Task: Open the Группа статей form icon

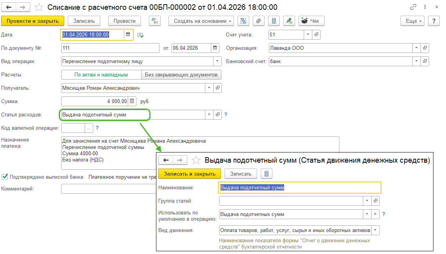Action: (x=375, y=201)
